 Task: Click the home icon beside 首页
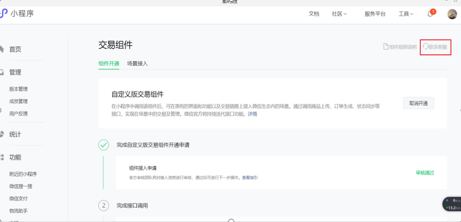(2, 49)
